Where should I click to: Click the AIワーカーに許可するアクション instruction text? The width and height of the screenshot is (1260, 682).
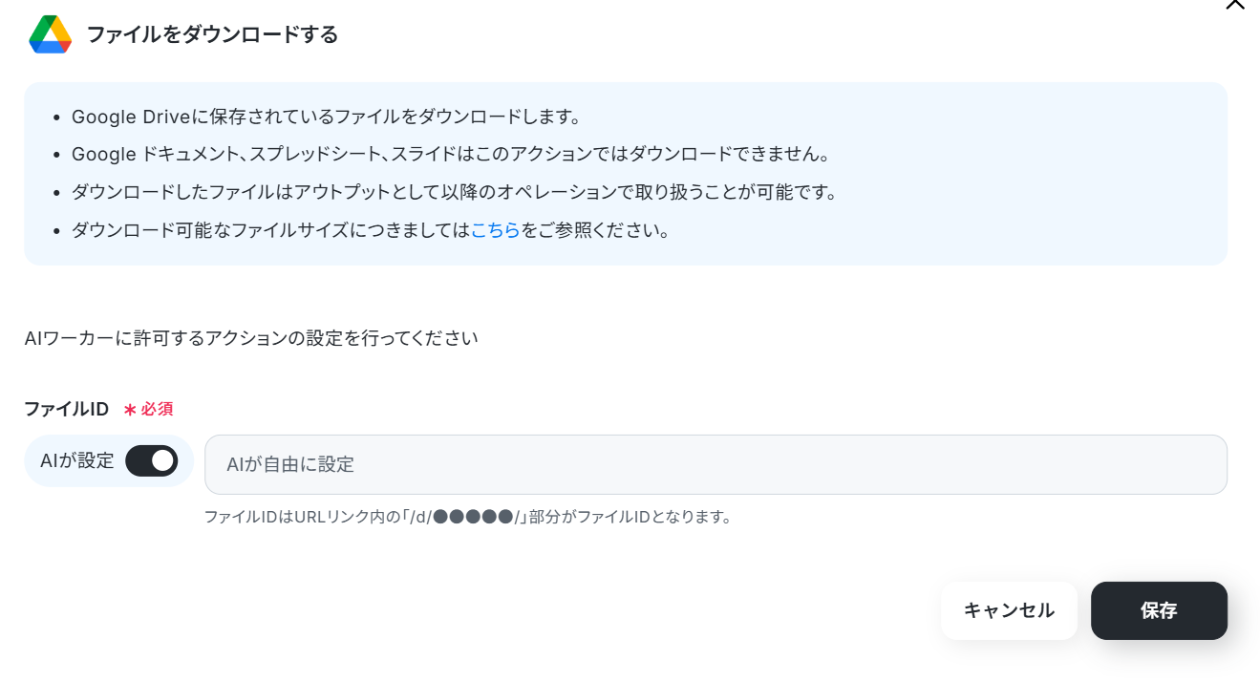(x=251, y=338)
